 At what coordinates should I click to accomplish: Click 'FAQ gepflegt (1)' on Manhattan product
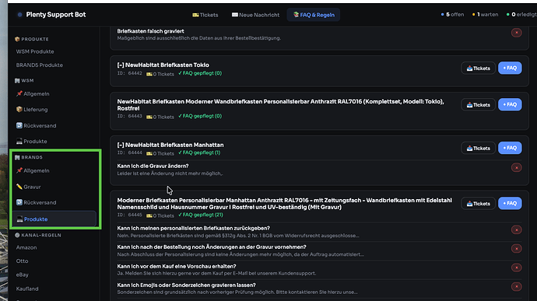click(x=199, y=152)
